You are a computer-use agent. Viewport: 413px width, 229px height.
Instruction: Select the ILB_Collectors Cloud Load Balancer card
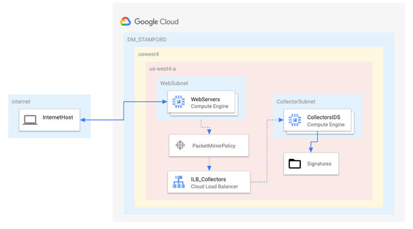(x=209, y=182)
